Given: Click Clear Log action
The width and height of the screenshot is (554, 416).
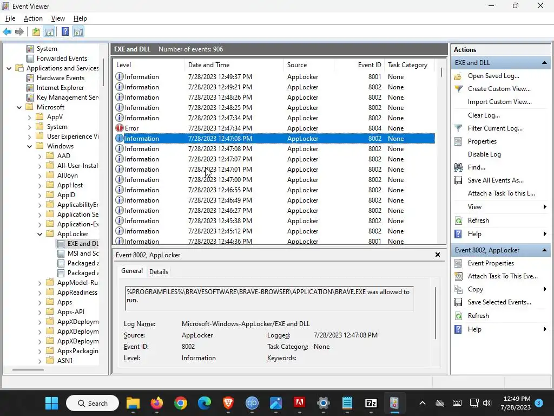Looking at the screenshot, I should pos(484,115).
